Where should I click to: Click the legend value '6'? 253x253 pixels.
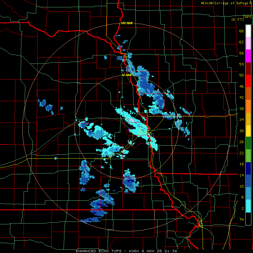(242, 197)
